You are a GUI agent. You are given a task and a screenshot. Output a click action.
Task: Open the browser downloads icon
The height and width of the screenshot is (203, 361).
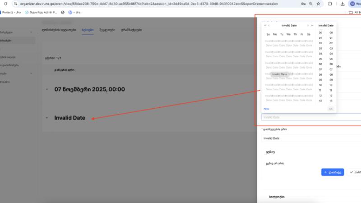pyautogui.click(x=343, y=4)
